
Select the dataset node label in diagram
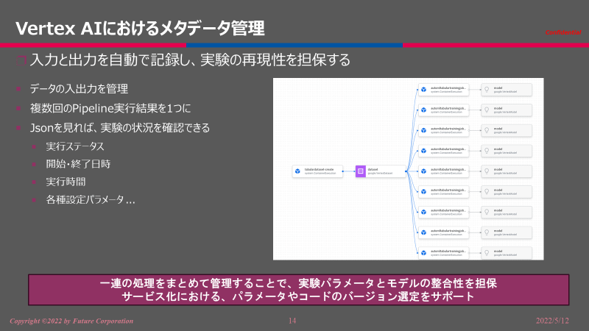(373, 170)
